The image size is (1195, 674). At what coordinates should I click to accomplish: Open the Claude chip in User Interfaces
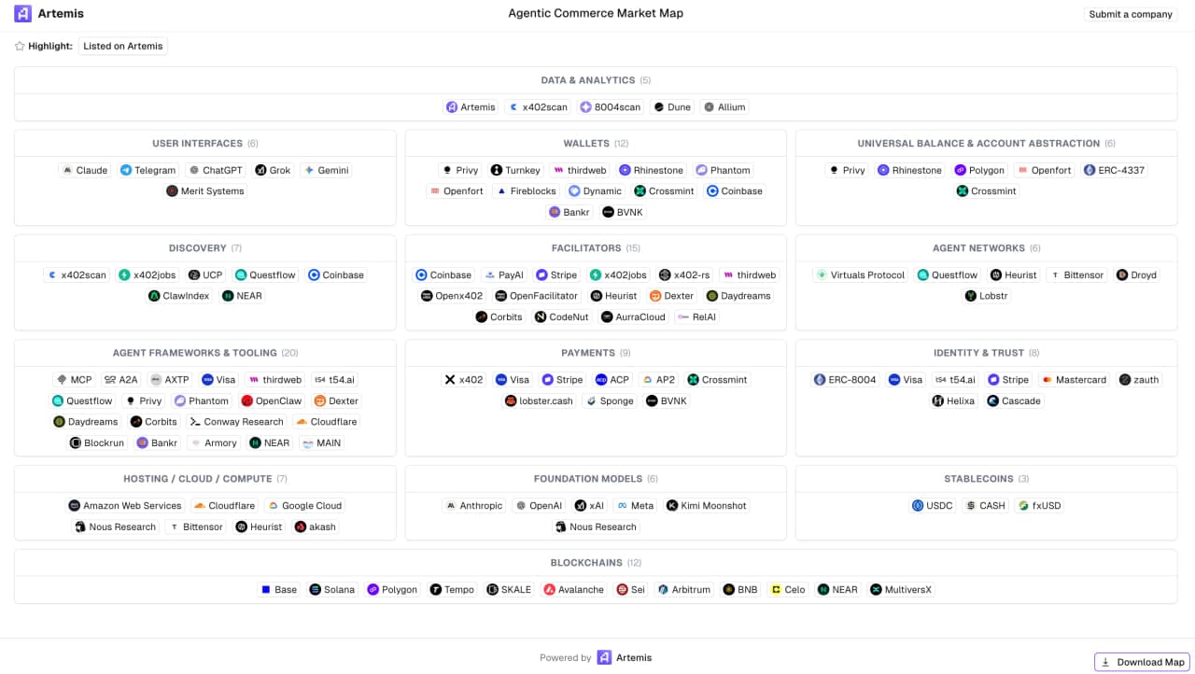tap(84, 171)
